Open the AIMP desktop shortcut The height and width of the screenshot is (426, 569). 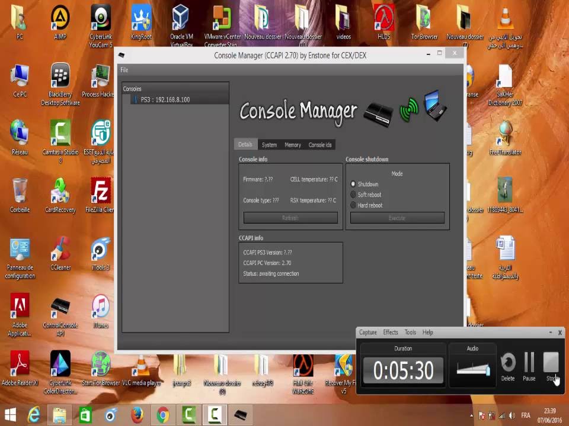(x=60, y=22)
